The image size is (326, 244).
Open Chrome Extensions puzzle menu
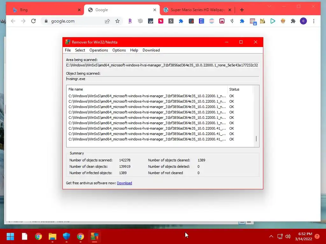click(x=293, y=21)
